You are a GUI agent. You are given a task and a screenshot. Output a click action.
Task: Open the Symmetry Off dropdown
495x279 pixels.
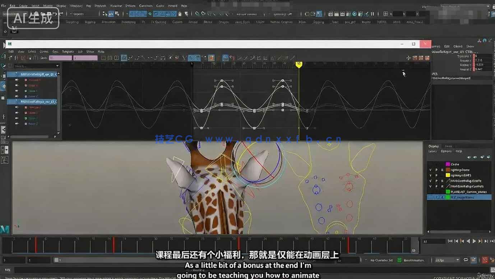coord(283,14)
